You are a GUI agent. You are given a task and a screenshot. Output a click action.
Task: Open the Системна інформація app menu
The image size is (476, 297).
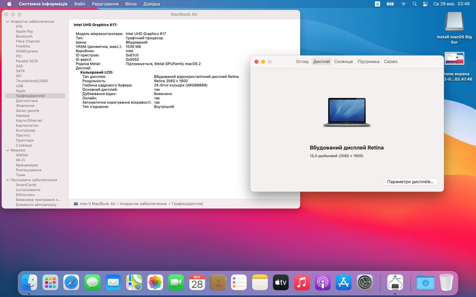pyautogui.click(x=43, y=4)
